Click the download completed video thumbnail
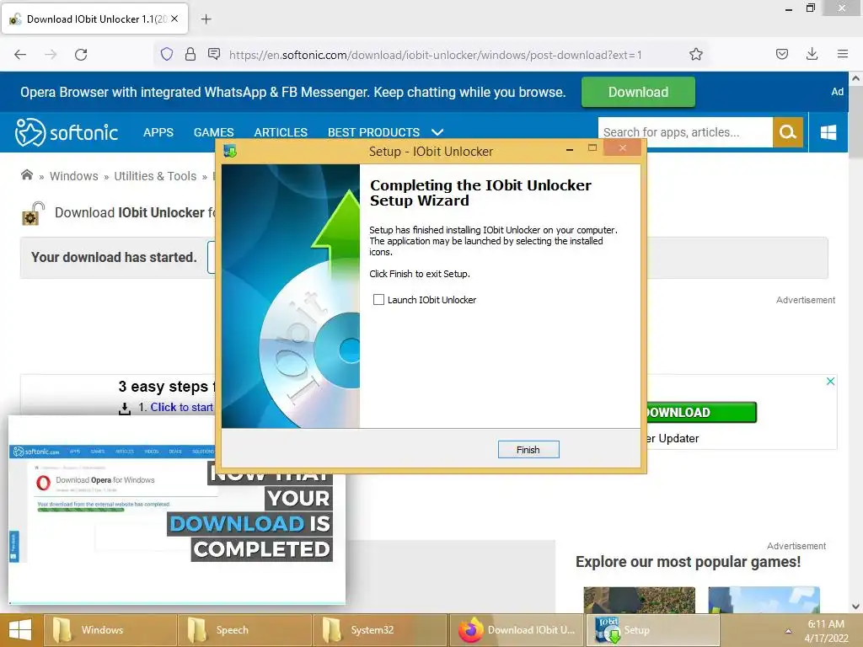 point(177,510)
